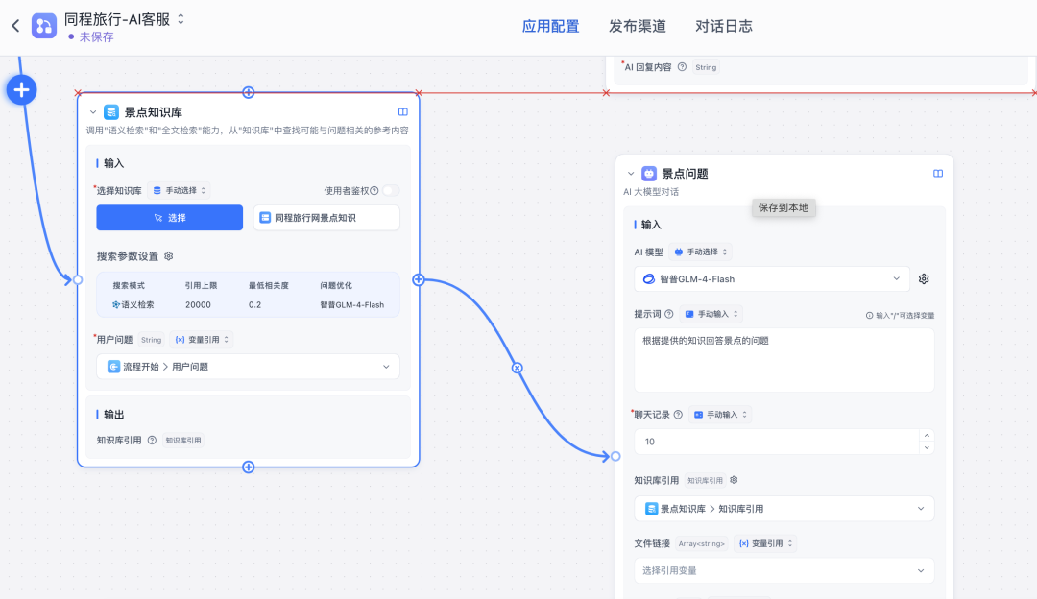Click the AI 回复内容 help icon
This screenshot has width=1037, height=599.
point(682,67)
